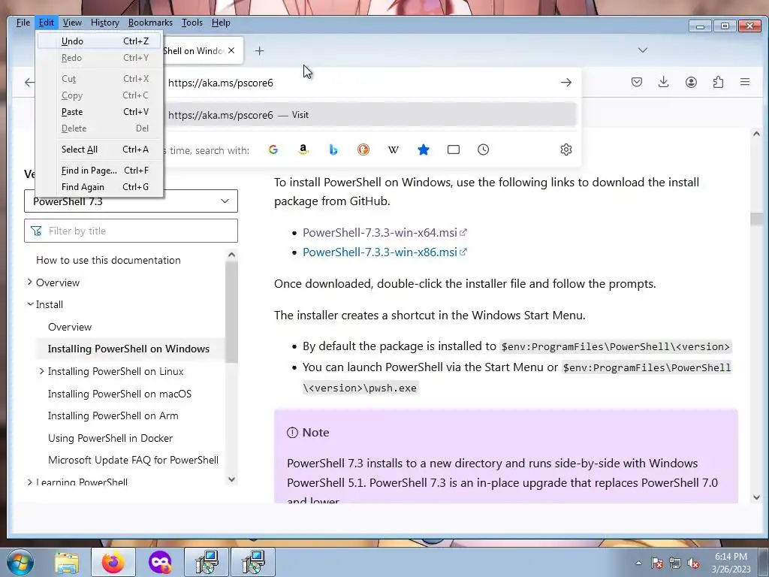Search history clock icon
This screenshot has width=769, height=577.
tap(484, 150)
